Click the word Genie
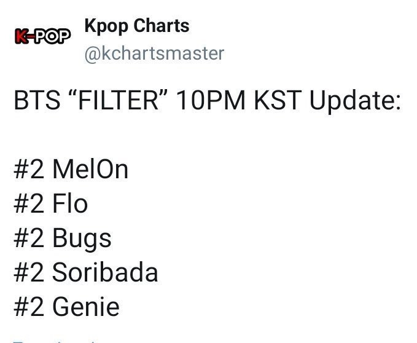 tap(86, 307)
